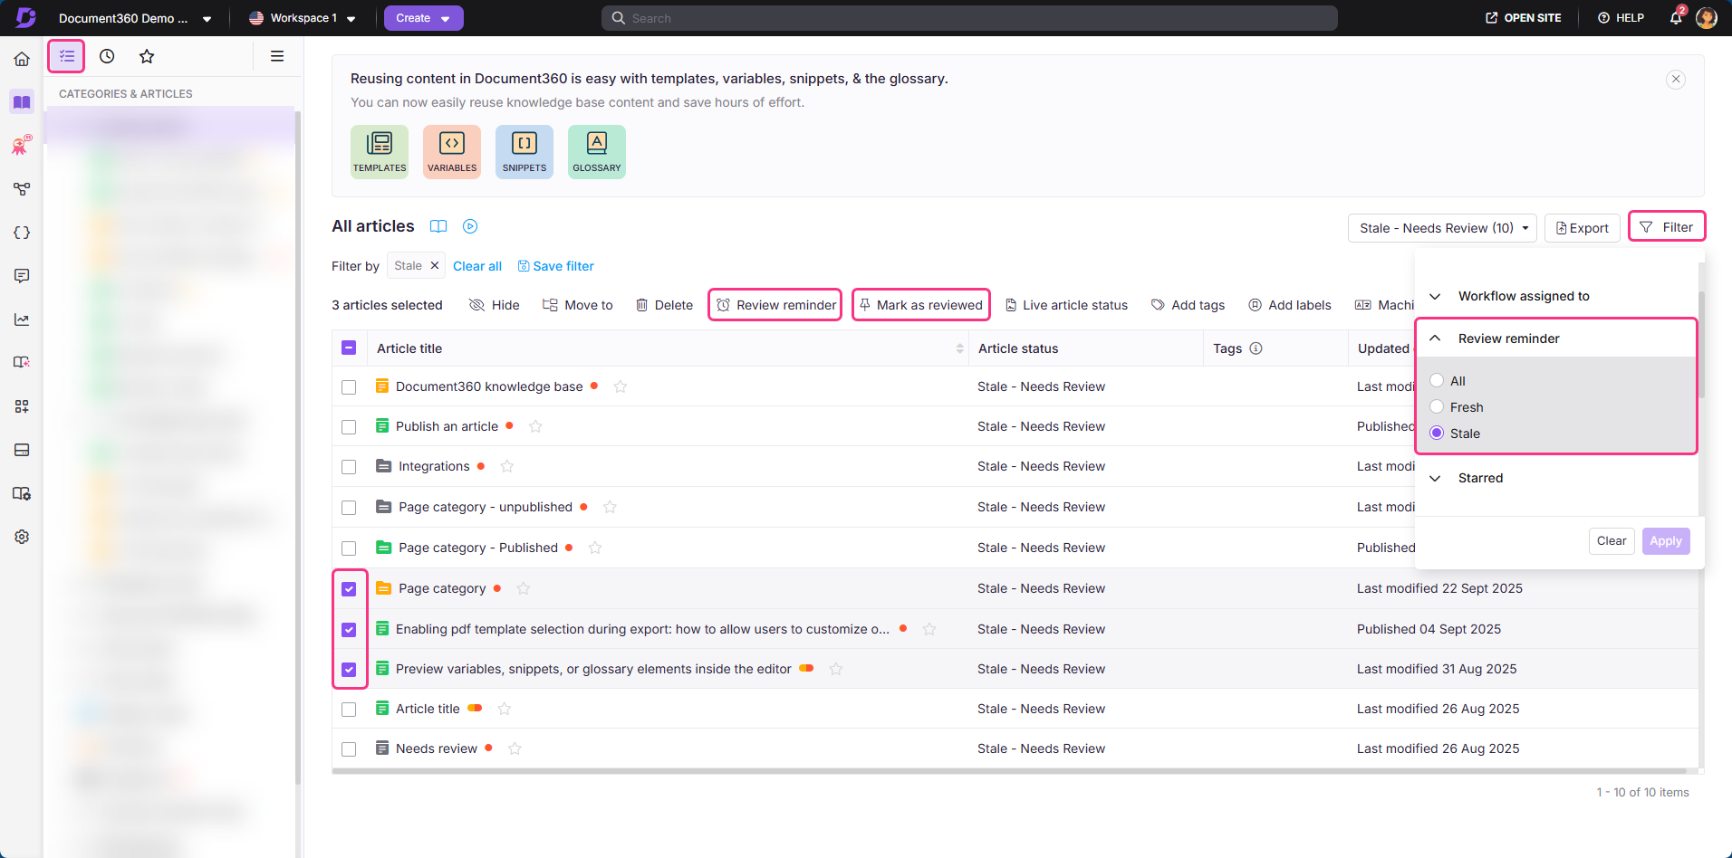Screen dimensions: 1732x858
Task: Open the Feedback comments icon in the sidebar
Action: point(21,275)
